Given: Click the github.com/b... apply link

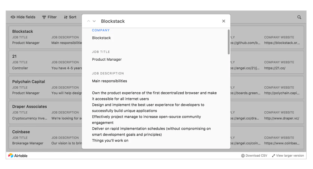Looking at the screenshot, I should tap(245, 43).
